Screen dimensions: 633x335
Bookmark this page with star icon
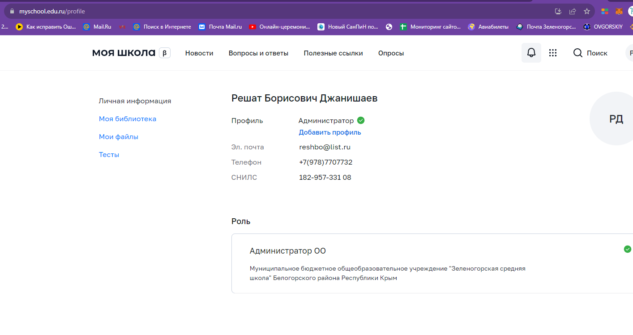click(586, 11)
